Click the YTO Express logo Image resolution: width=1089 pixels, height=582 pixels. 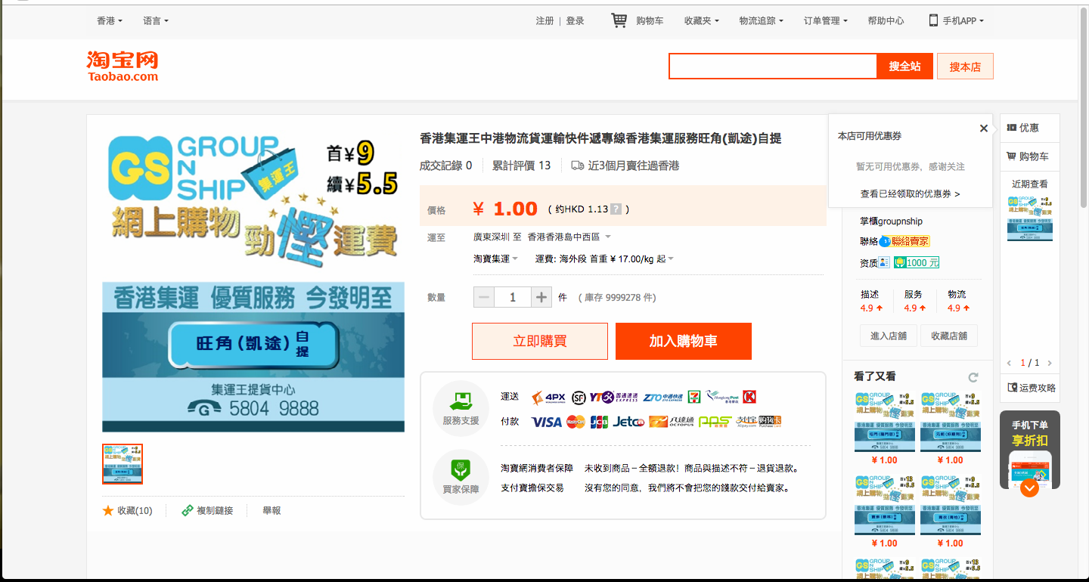(614, 397)
